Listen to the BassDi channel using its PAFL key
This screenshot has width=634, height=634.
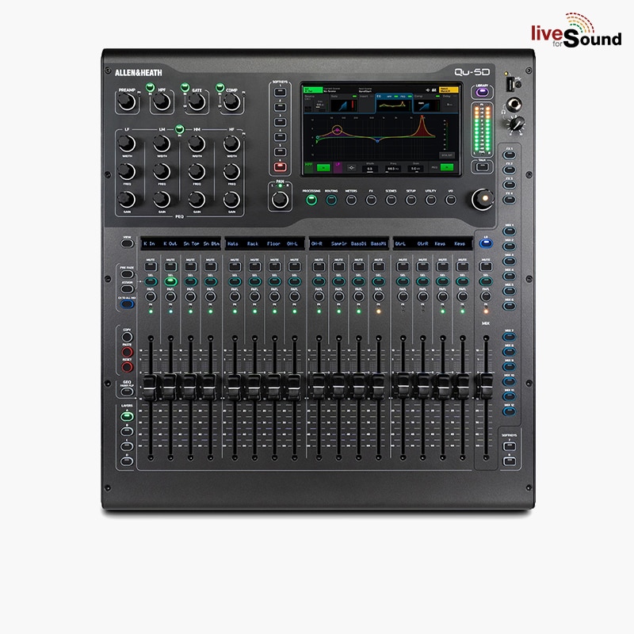[x=359, y=296]
